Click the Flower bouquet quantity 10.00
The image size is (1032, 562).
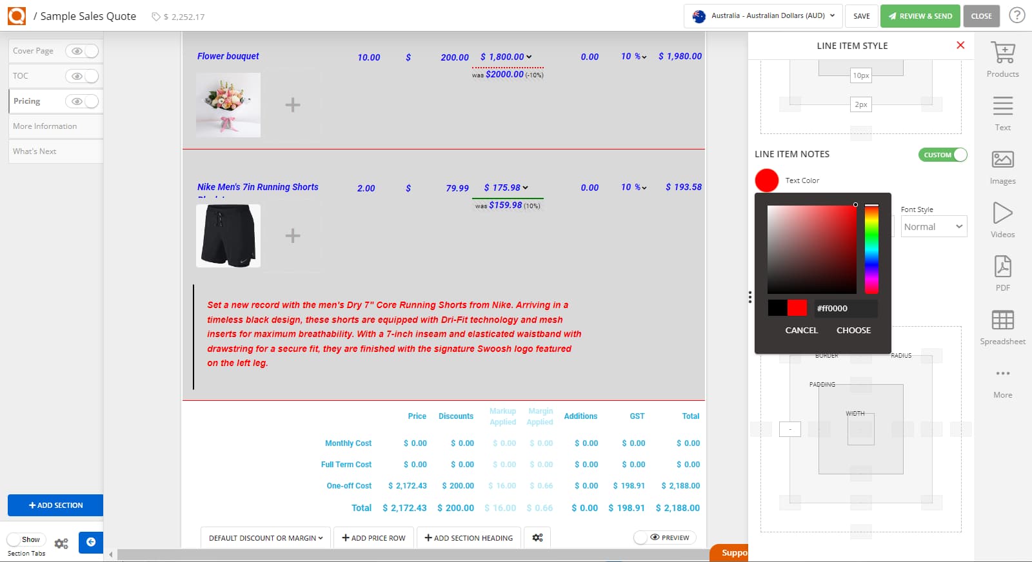369,57
